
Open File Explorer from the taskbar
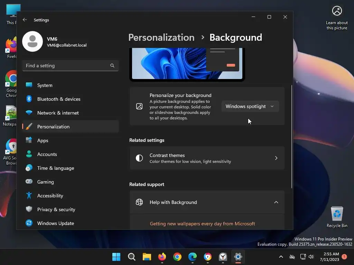point(147,257)
